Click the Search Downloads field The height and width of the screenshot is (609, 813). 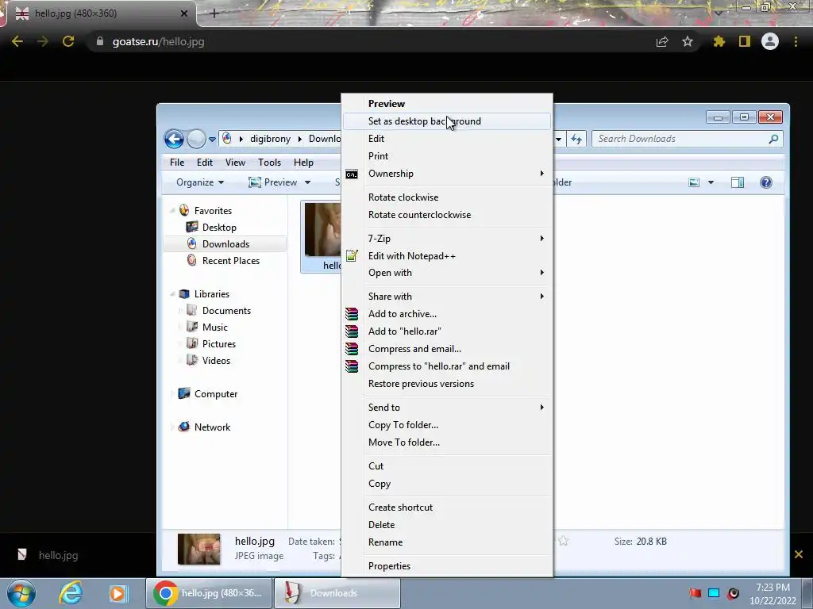pyautogui.click(x=687, y=139)
